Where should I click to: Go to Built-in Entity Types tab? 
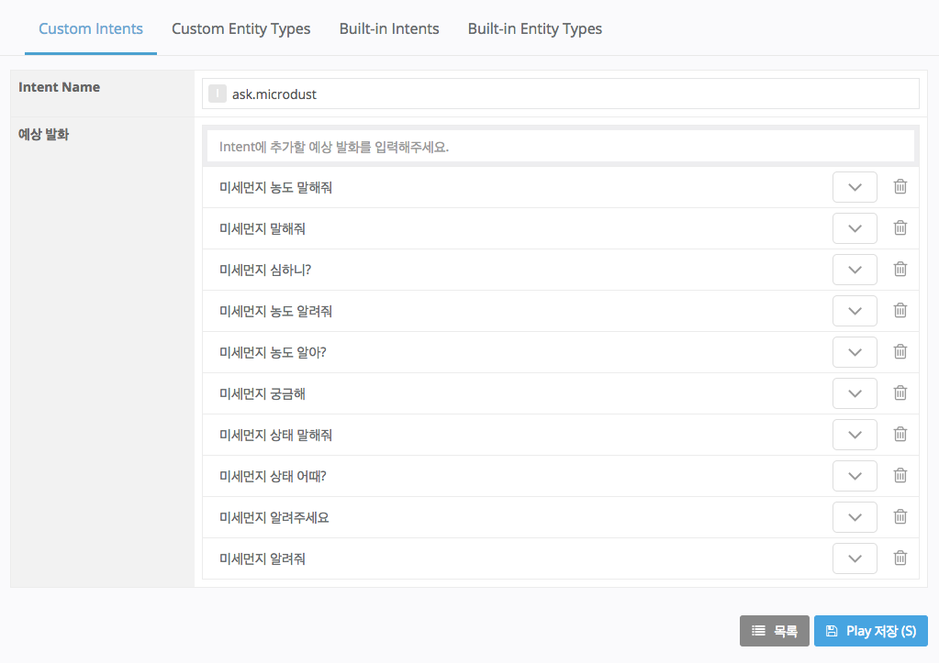click(534, 28)
